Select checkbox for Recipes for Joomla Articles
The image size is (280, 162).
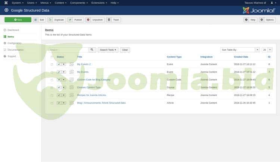click(52, 95)
